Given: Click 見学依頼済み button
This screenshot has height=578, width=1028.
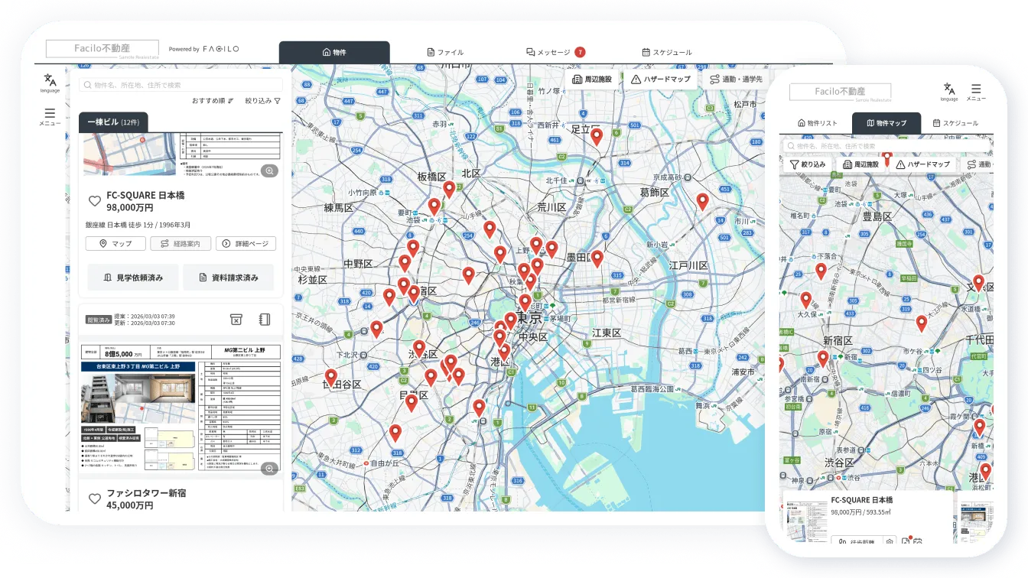Looking at the screenshot, I should click(133, 278).
